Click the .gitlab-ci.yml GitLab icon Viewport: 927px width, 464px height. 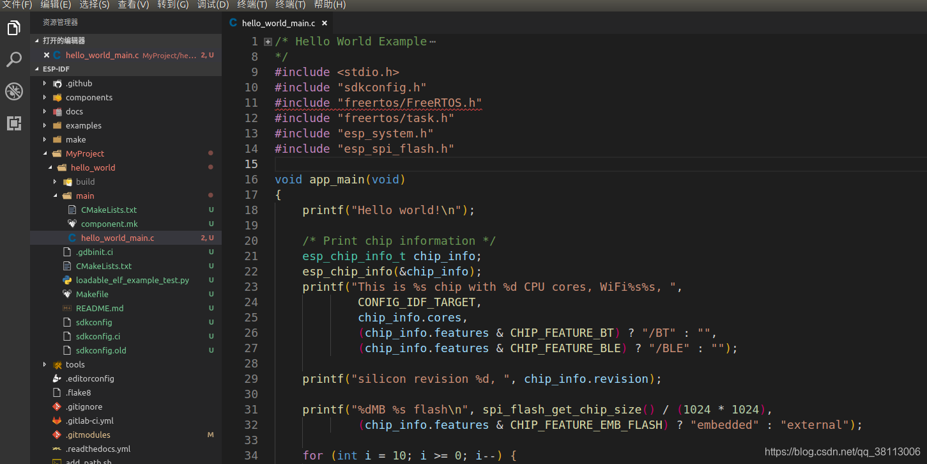(57, 421)
